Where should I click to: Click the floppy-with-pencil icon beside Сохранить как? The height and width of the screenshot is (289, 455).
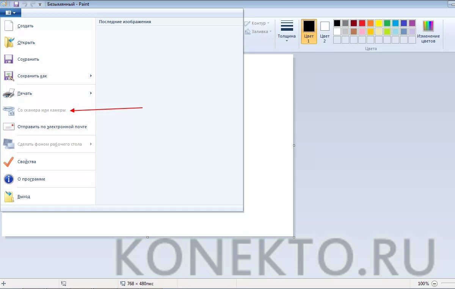coord(9,76)
